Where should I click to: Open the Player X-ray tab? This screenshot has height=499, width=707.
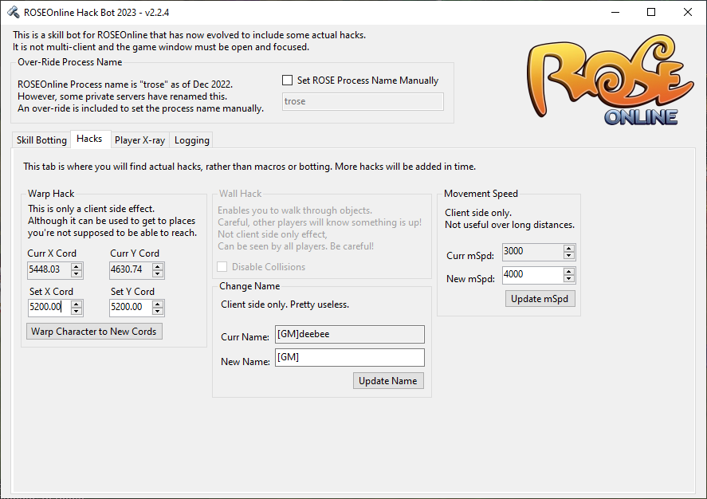139,140
